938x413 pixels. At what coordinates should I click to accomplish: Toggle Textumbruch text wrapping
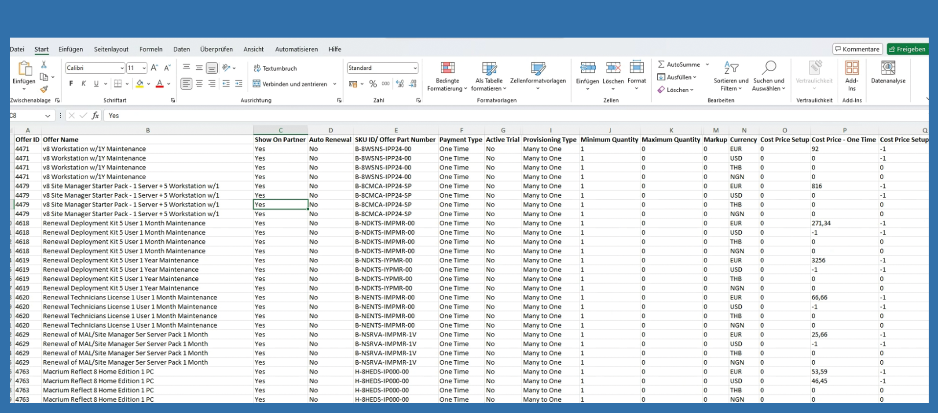point(275,68)
